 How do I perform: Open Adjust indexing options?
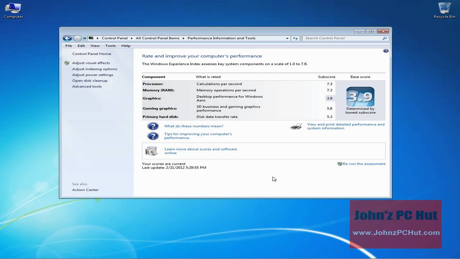point(95,69)
